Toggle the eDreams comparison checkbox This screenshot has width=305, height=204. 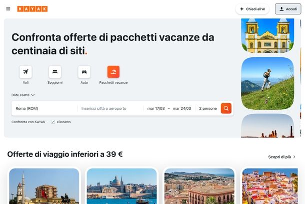click(x=53, y=122)
